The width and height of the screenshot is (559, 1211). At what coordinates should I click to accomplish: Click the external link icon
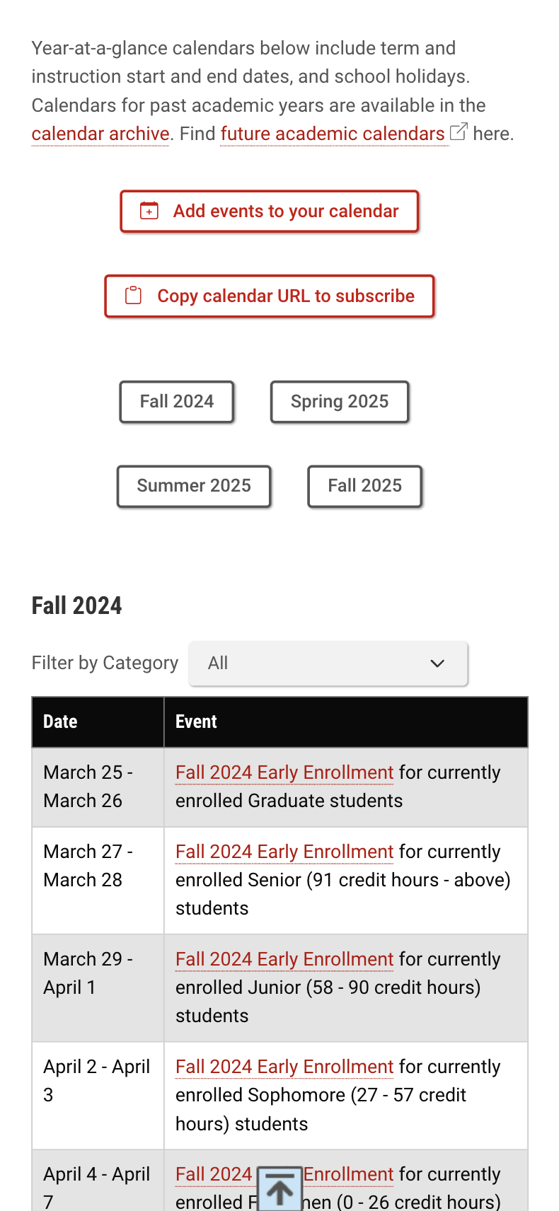click(x=459, y=132)
